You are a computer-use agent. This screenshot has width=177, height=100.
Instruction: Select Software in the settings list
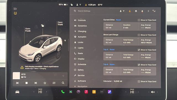tap(80, 81)
